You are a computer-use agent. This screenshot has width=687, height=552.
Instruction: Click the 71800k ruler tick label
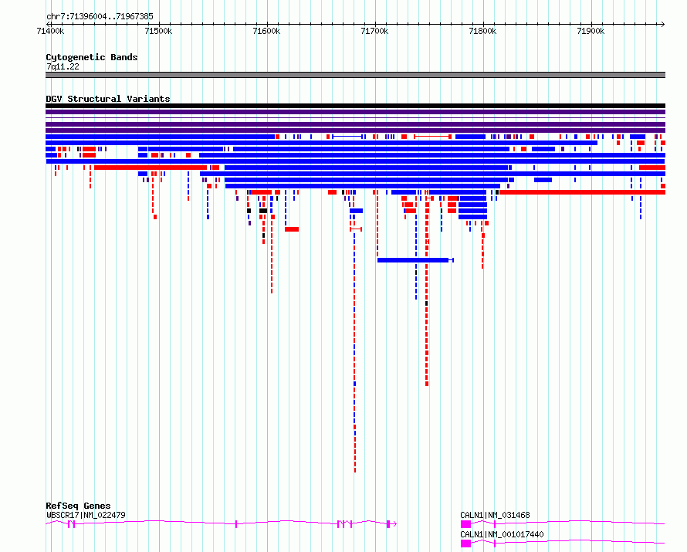coord(482,31)
